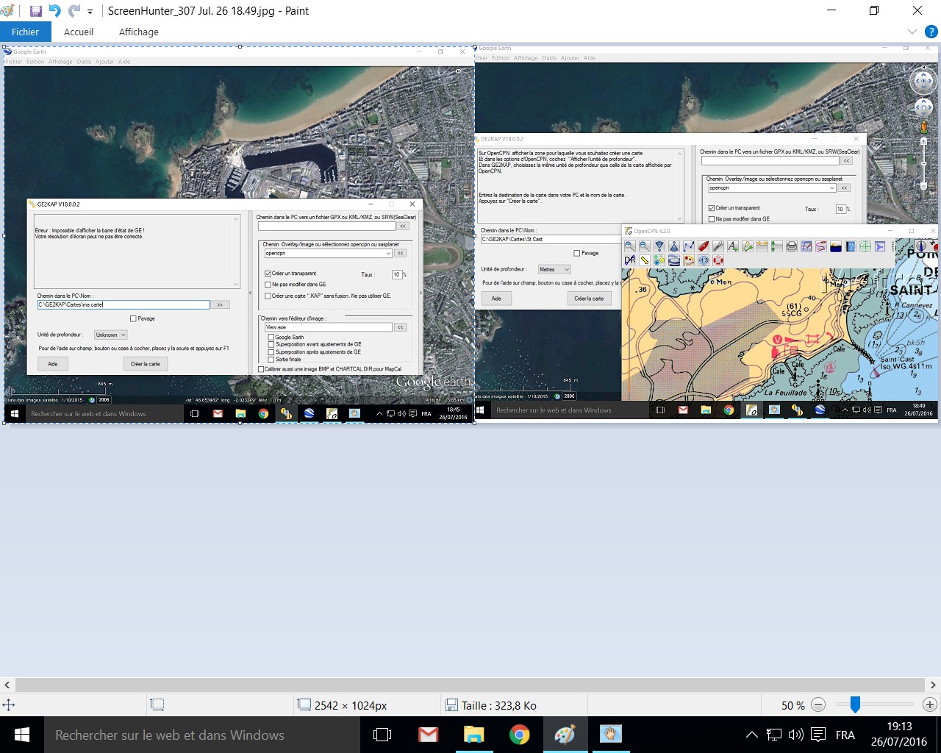Open the Metres depth unit dropdown

pos(554,270)
